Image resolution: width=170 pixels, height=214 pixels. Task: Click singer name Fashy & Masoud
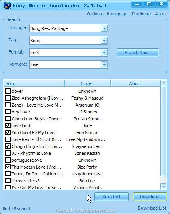[87, 98]
